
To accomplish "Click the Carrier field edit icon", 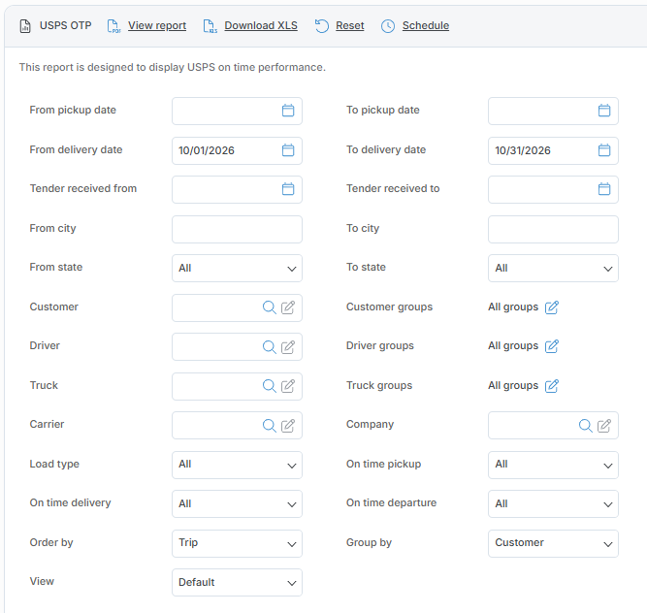I will tap(288, 425).
